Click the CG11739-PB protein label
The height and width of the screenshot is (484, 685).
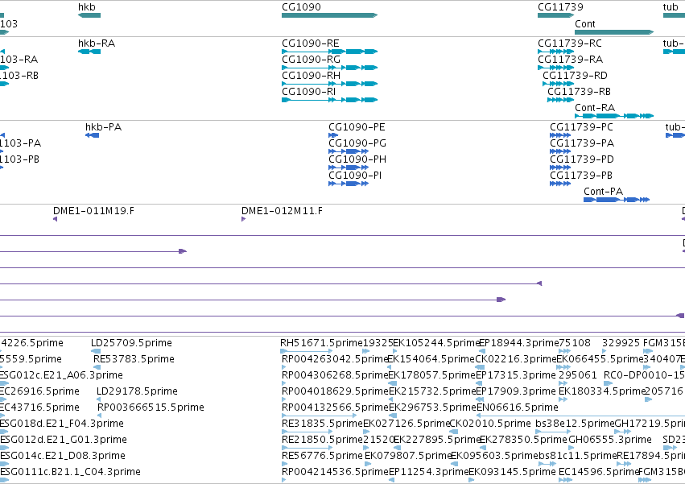[581, 176]
